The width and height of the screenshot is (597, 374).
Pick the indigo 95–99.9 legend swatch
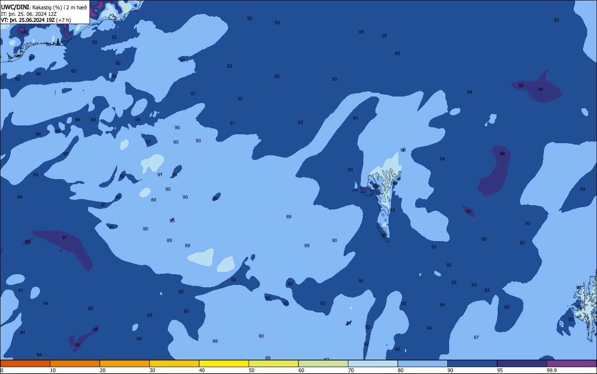(522, 363)
